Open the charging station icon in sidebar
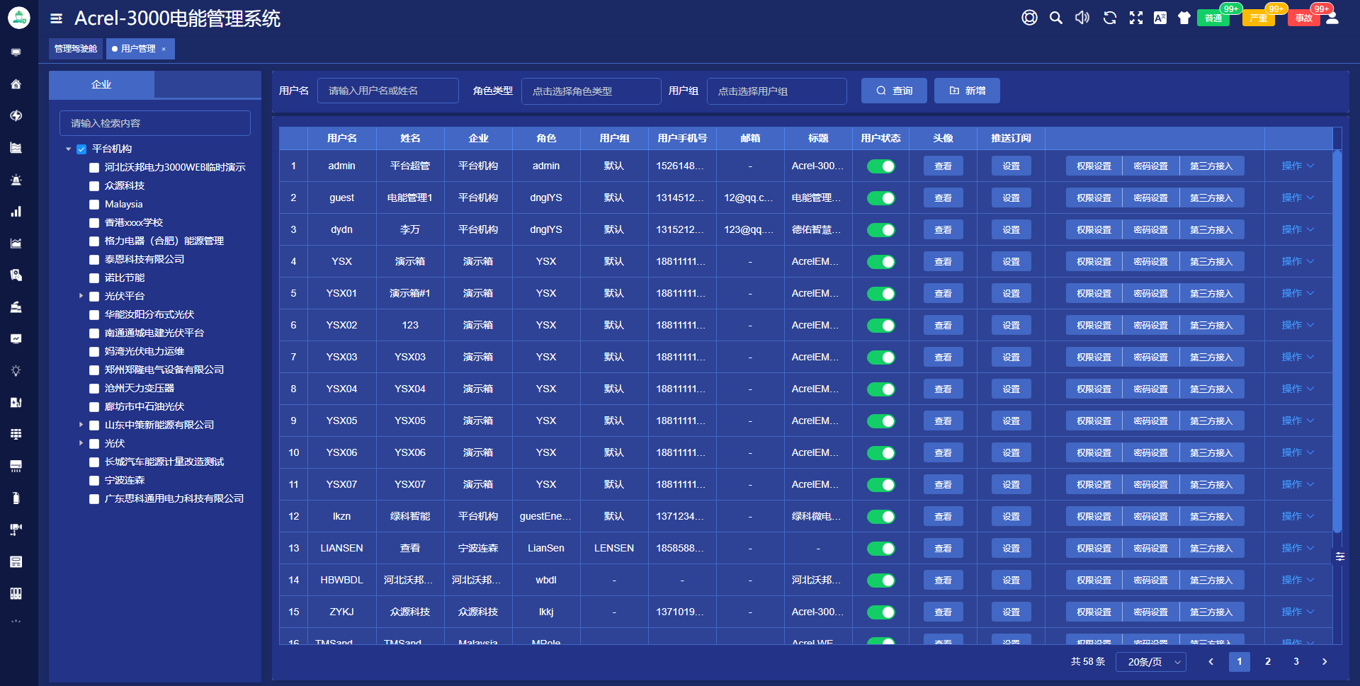 click(x=16, y=402)
